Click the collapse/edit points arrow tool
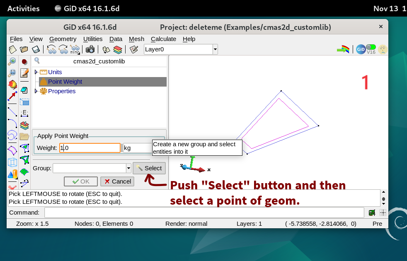407x261 pixels. 24,183
